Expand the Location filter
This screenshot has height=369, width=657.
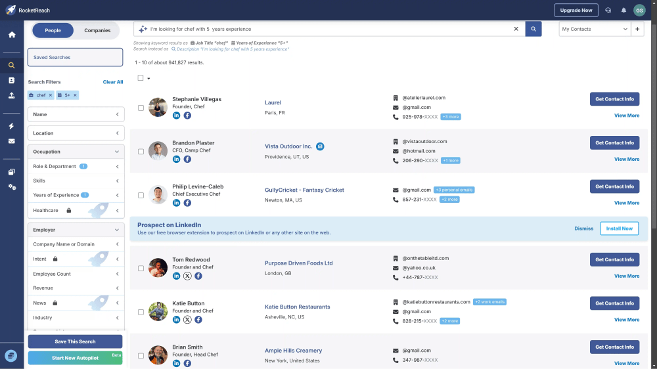[76, 133]
